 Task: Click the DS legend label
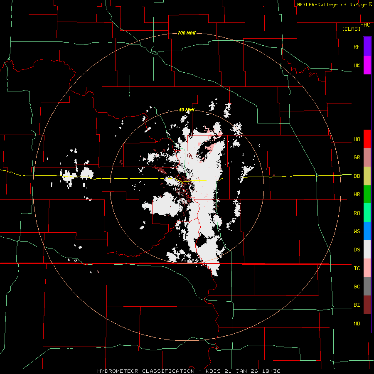click(357, 250)
